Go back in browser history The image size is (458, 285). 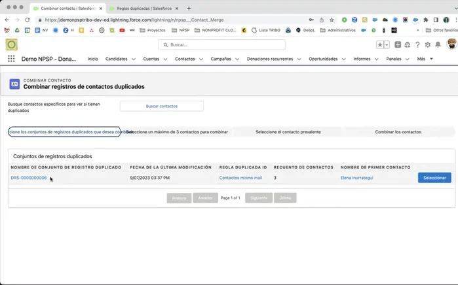click(7, 20)
